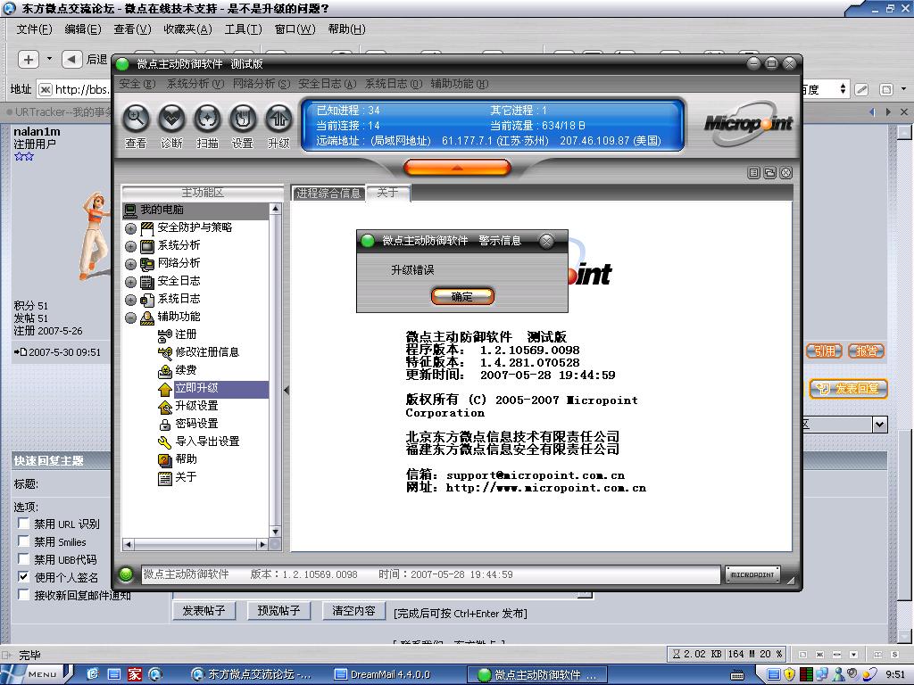Open the 系统日志 menu
This screenshot has height=685, width=914.
coord(394,84)
